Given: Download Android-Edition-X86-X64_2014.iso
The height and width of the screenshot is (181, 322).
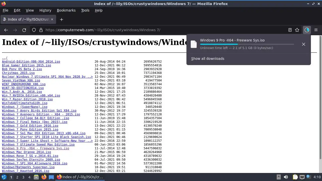Looking at the screenshot, I should pos(31,62).
